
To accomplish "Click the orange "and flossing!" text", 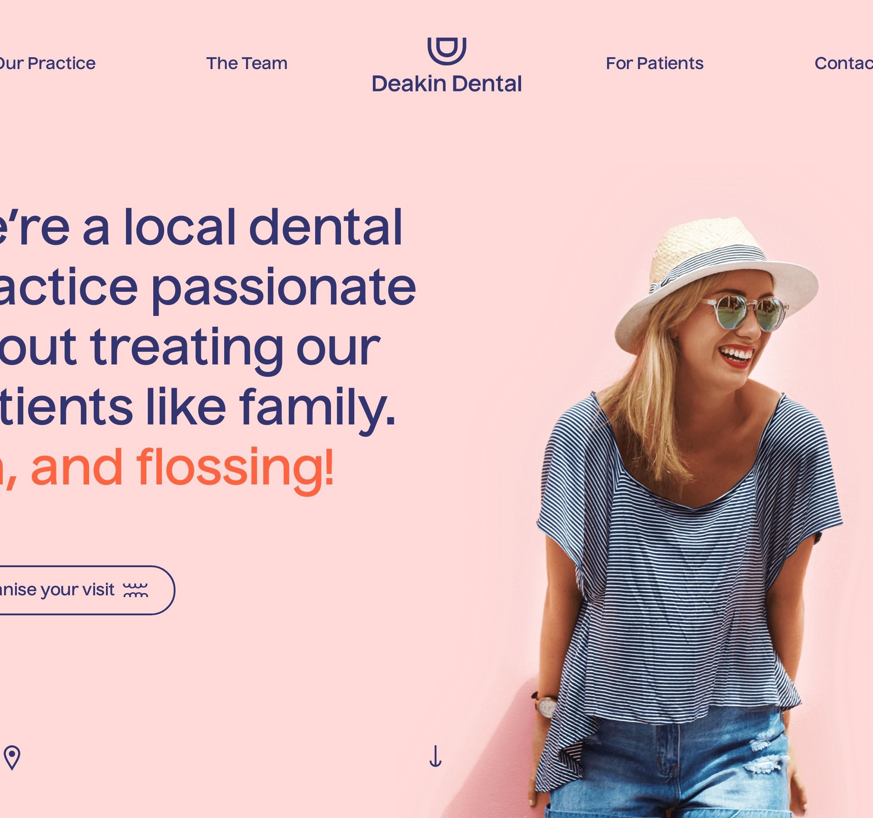I will point(183,468).
